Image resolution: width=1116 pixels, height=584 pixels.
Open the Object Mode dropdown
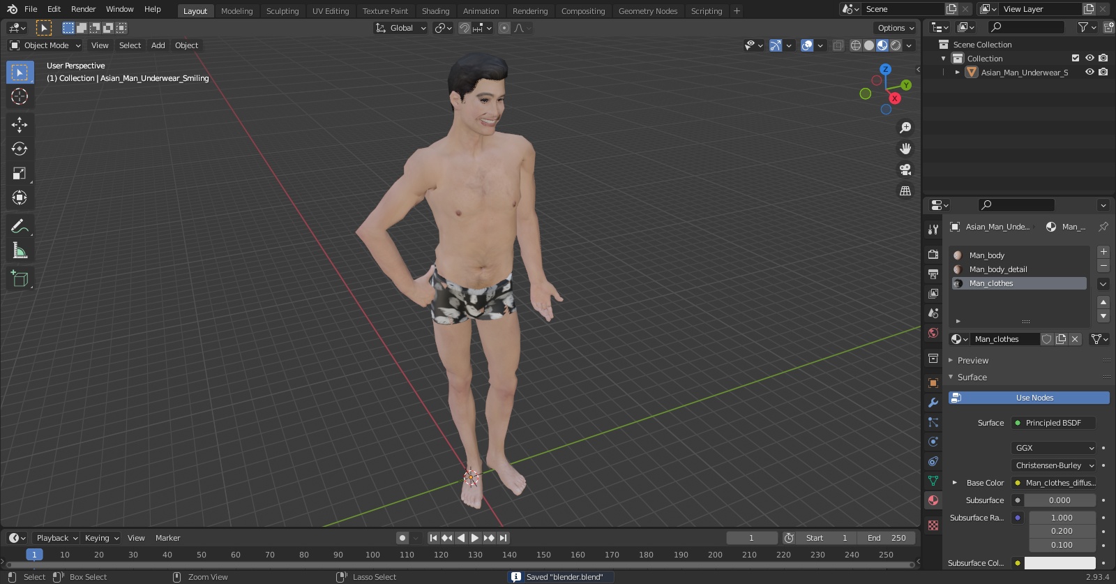click(x=45, y=45)
